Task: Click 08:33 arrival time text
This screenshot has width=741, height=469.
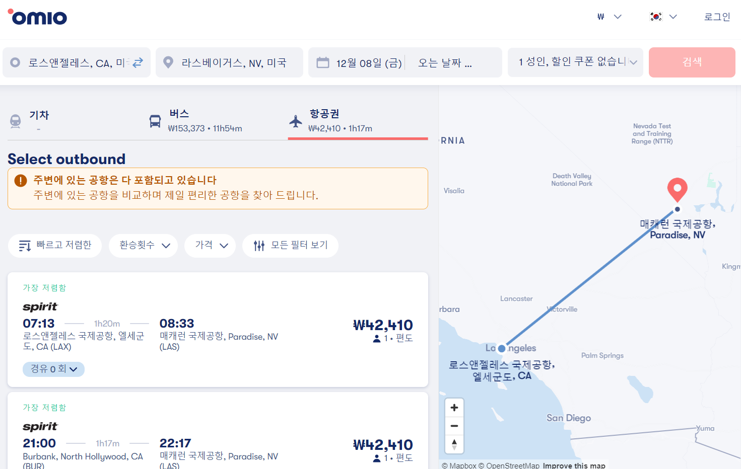Action: point(177,323)
